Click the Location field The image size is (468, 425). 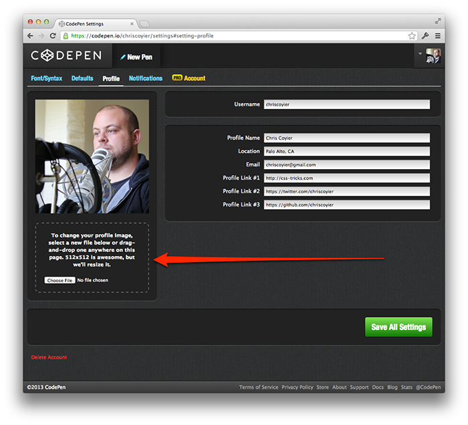347,151
